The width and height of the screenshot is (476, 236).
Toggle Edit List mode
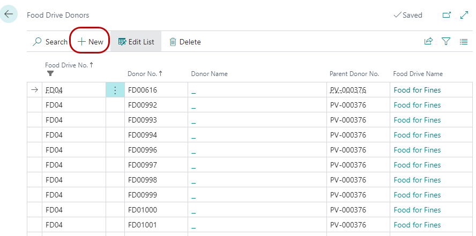pos(136,42)
